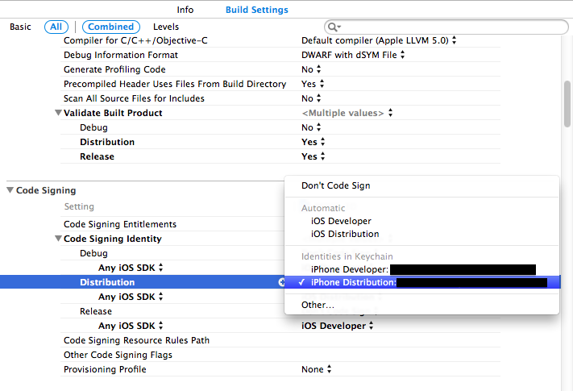Change Validate Built Product Release value
Image resolution: width=573 pixels, height=391 pixels.
click(x=313, y=156)
